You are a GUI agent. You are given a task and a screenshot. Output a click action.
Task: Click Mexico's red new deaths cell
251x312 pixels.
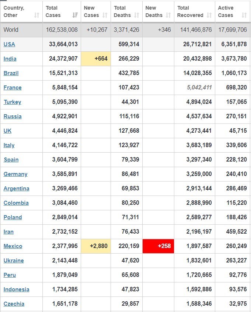[x=158, y=246]
